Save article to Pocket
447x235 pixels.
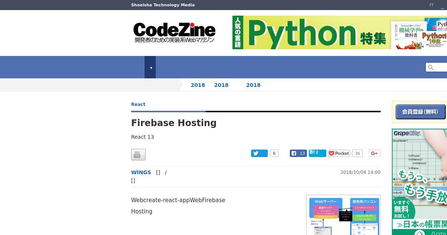point(339,153)
